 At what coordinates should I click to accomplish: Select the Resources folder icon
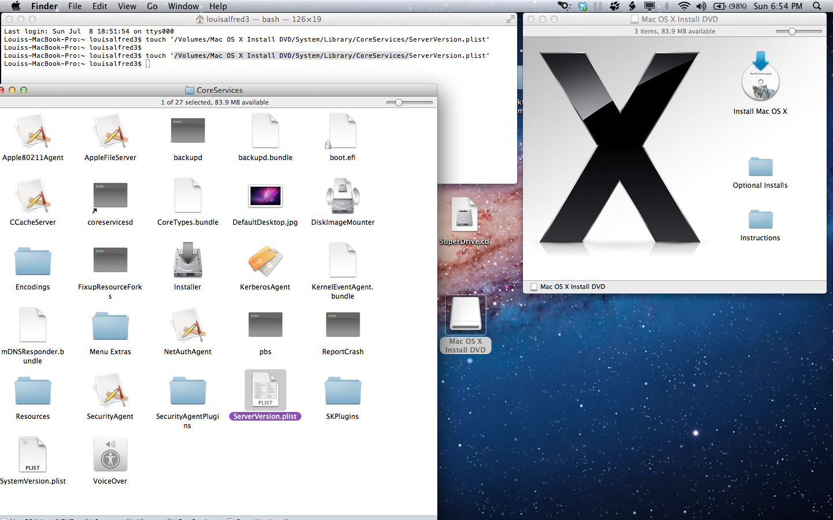click(33, 391)
